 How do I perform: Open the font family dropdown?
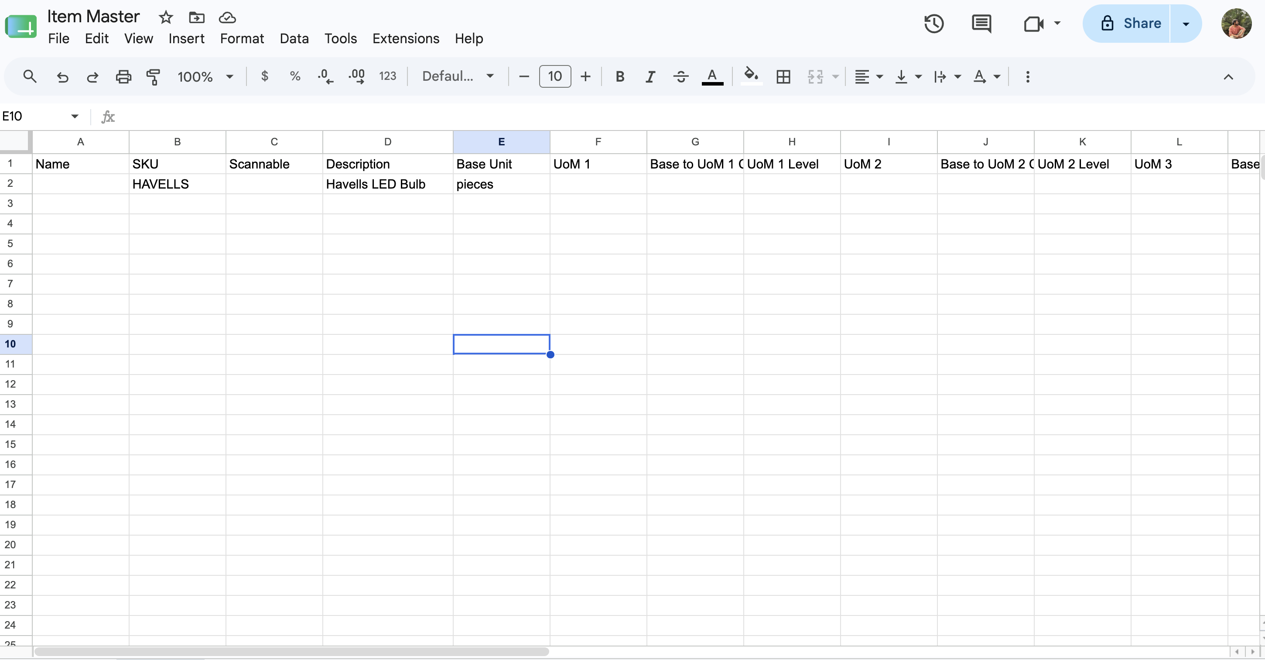[458, 76]
